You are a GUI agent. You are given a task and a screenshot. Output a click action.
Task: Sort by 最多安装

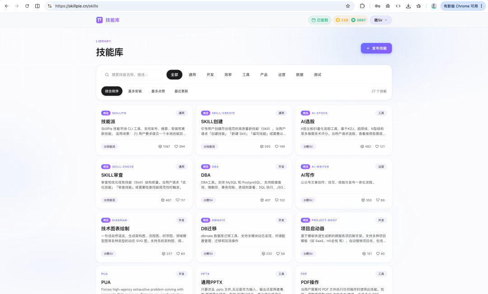135,91
